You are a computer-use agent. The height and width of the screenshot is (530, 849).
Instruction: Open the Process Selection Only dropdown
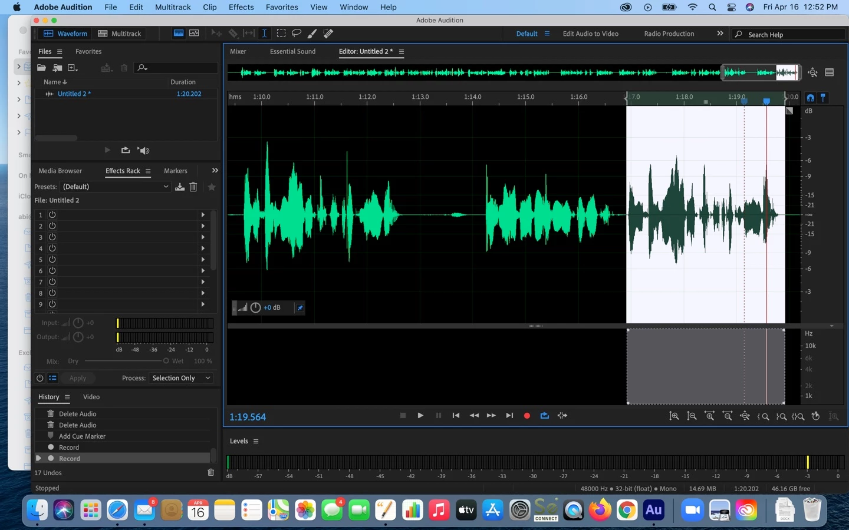click(x=181, y=378)
